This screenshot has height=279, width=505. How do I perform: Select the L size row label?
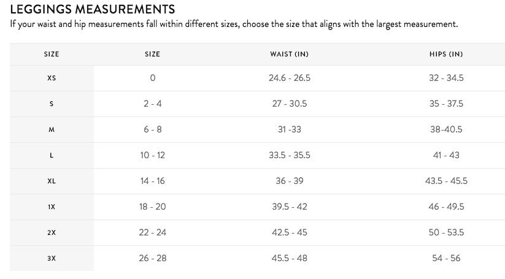pyautogui.click(x=52, y=156)
